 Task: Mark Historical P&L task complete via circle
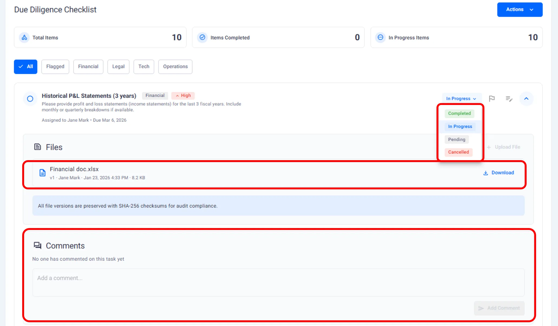[30, 99]
